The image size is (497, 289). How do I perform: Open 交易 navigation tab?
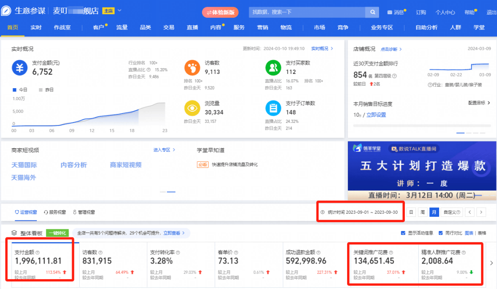pos(169,28)
